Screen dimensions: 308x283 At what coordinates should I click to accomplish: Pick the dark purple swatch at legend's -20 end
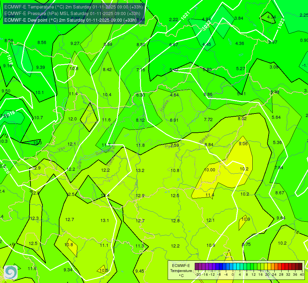pyautogui.click(x=196, y=267)
